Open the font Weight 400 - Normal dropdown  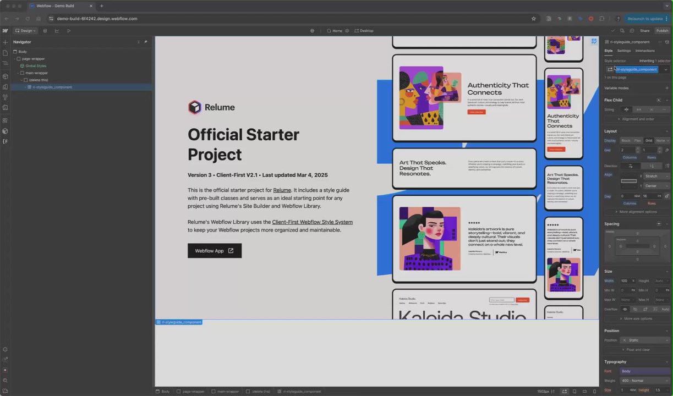tap(645, 381)
